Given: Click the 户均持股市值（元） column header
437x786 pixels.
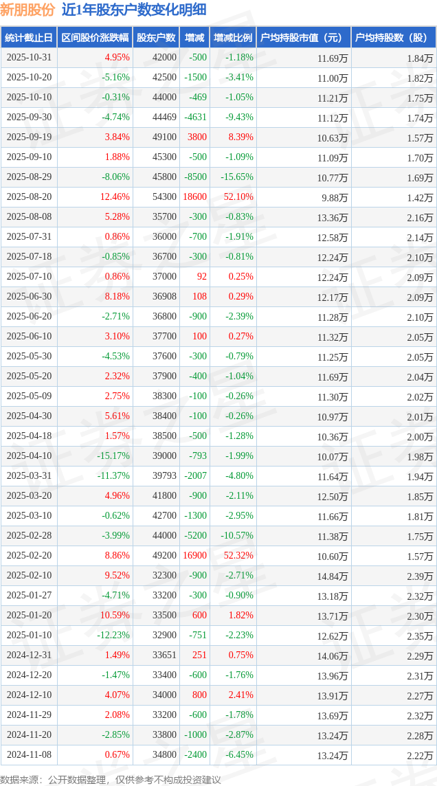Looking at the screenshot, I should point(303,38).
